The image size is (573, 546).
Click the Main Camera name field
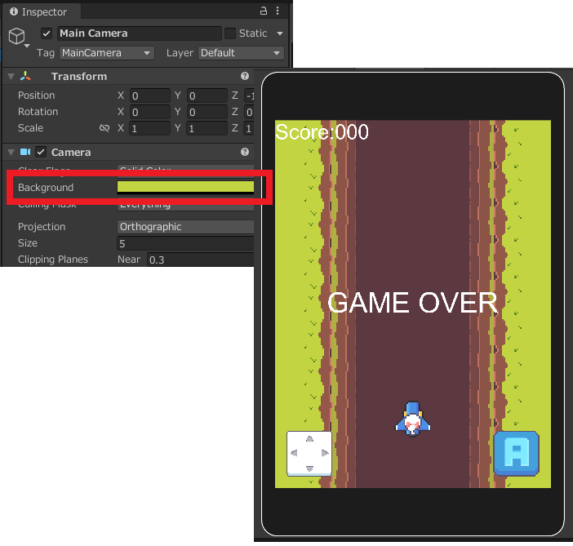[139, 33]
